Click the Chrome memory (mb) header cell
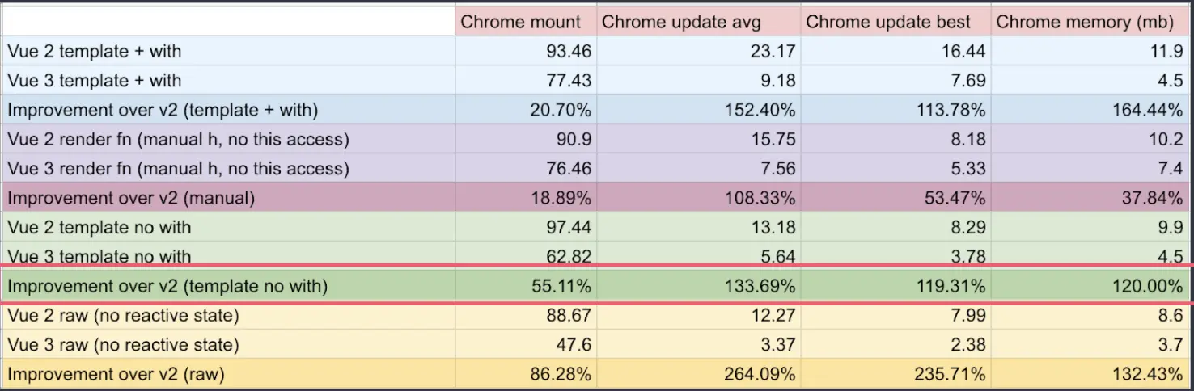The height and width of the screenshot is (391, 1194). point(1092,22)
